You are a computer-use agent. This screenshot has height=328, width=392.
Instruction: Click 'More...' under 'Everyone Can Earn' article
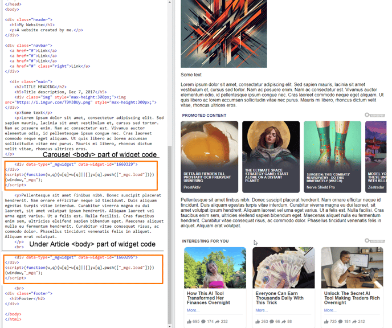[x=262, y=310]
